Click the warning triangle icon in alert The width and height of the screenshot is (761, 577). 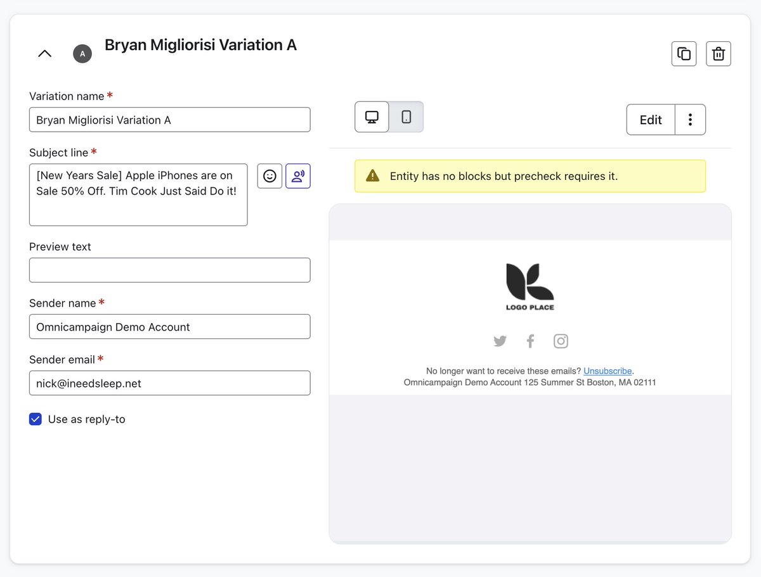(373, 175)
